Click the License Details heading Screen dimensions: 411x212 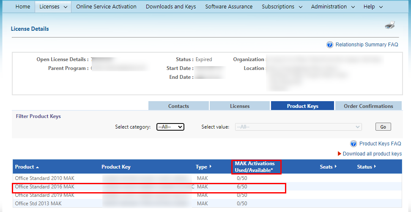pos(30,29)
